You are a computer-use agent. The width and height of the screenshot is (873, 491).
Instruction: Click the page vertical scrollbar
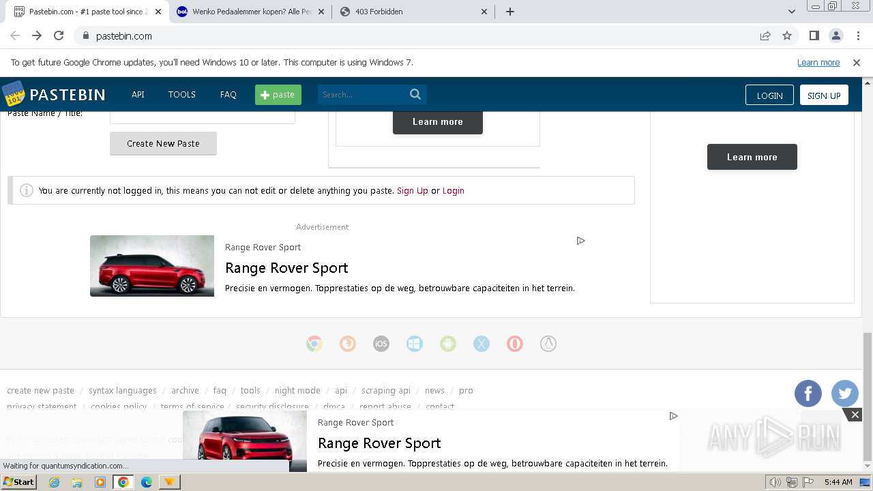(867, 396)
